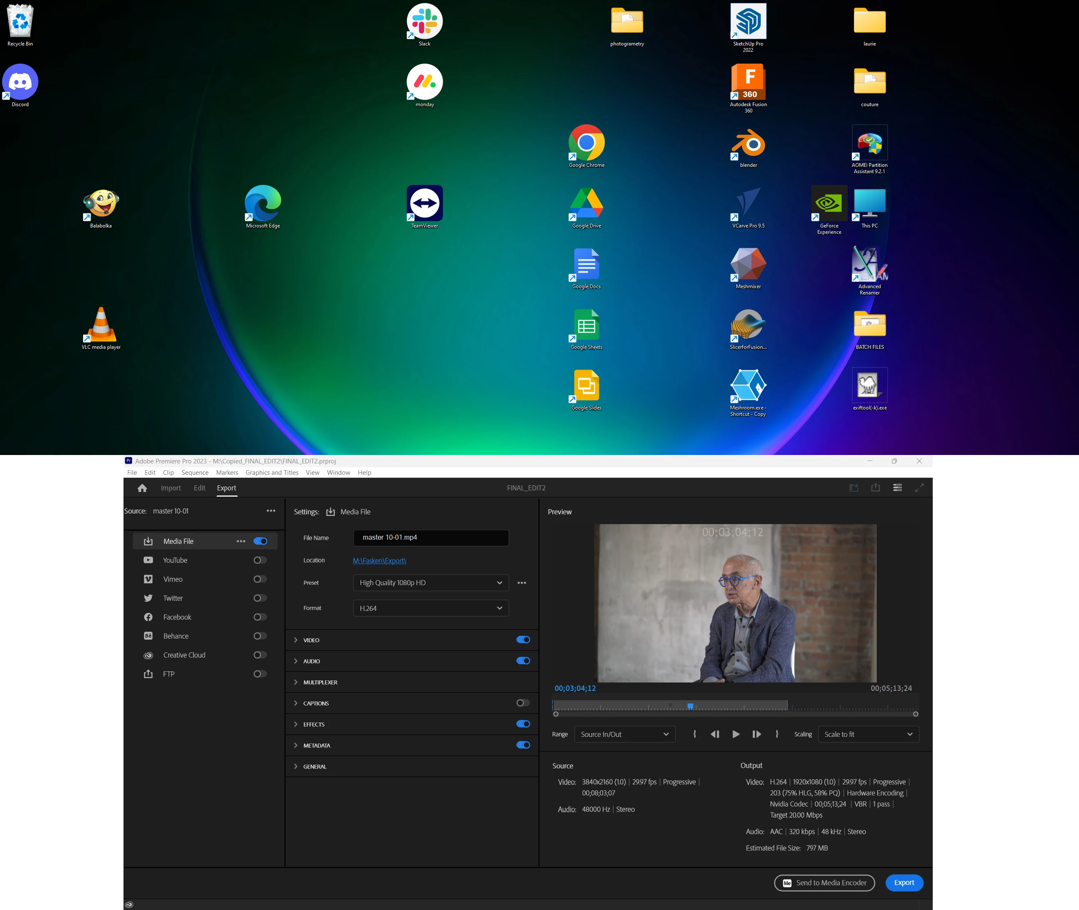The image size is (1079, 910).
Task: Open the Sequence menu
Action: pos(195,473)
